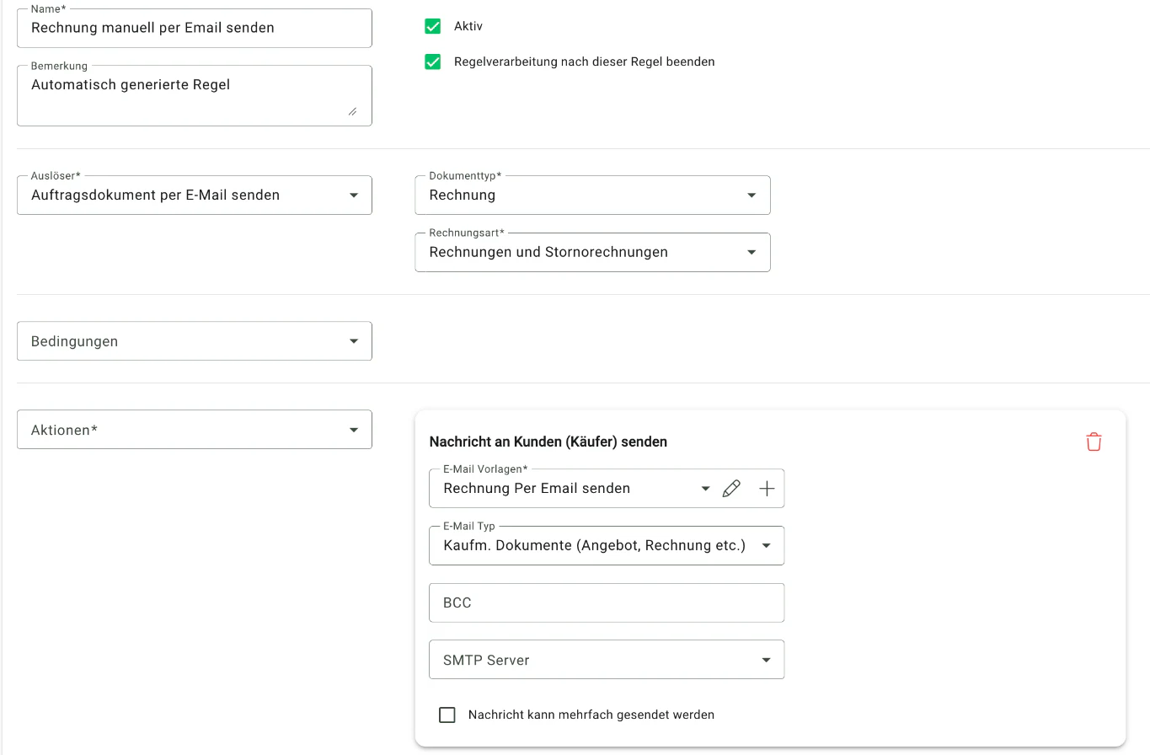Expand the Rechnungsart dropdown
Viewport: 1150px width, 755px height.
coord(592,252)
